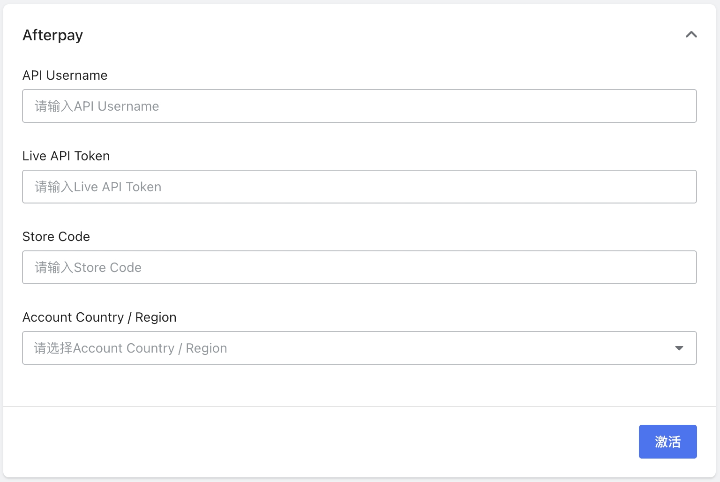This screenshot has height=482, width=720.
Task: Click the Account Country / Region label
Action: pos(99,317)
